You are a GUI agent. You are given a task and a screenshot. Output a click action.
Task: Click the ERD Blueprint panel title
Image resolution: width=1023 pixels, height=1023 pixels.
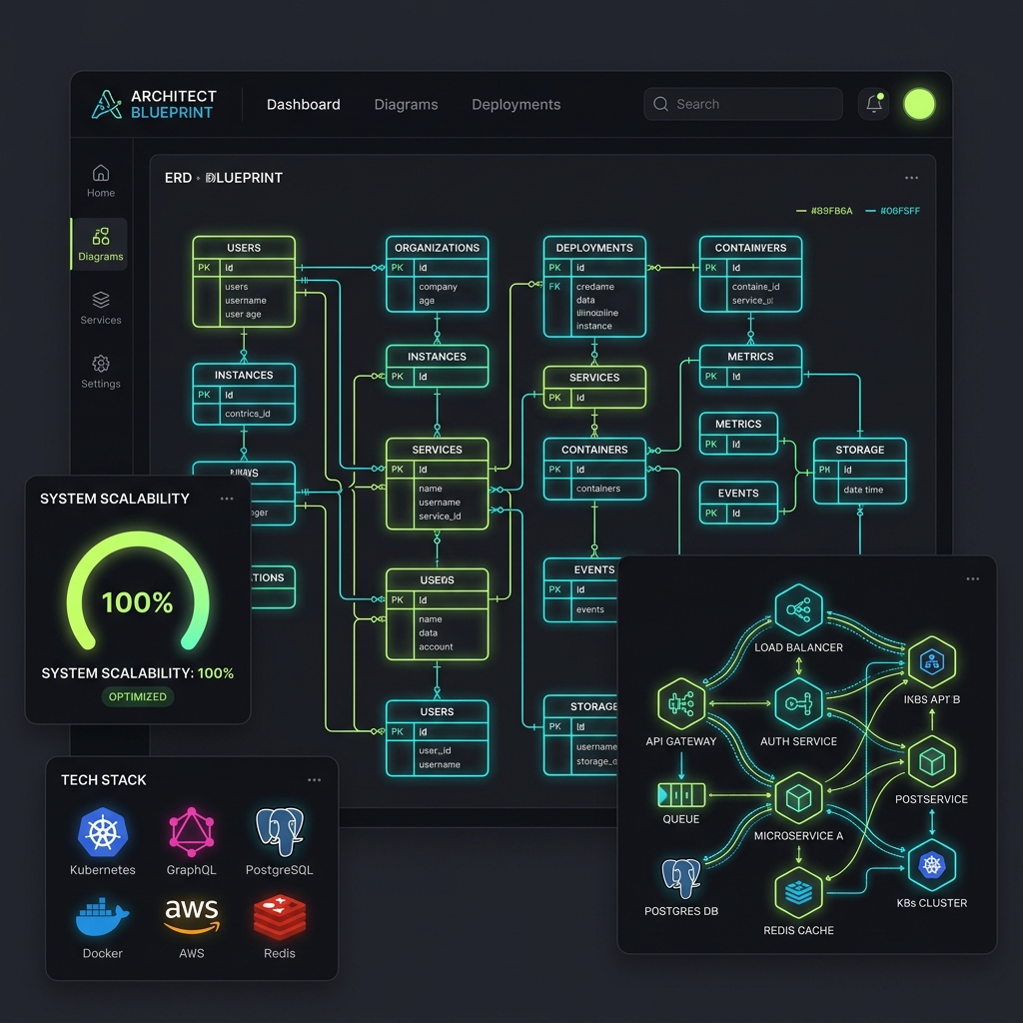pos(223,178)
